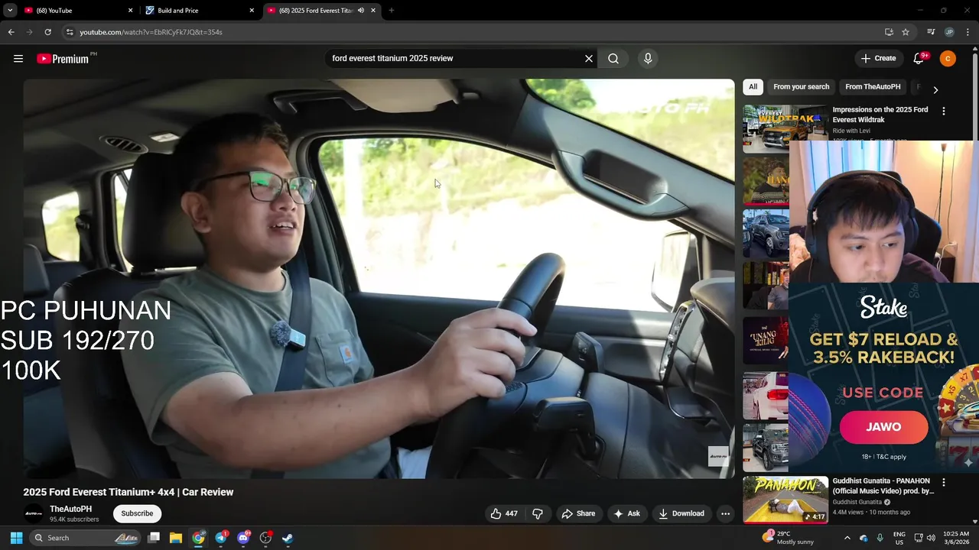Open the Windows Start menu
The height and width of the screenshot is (550, 979).
[16, 538]
